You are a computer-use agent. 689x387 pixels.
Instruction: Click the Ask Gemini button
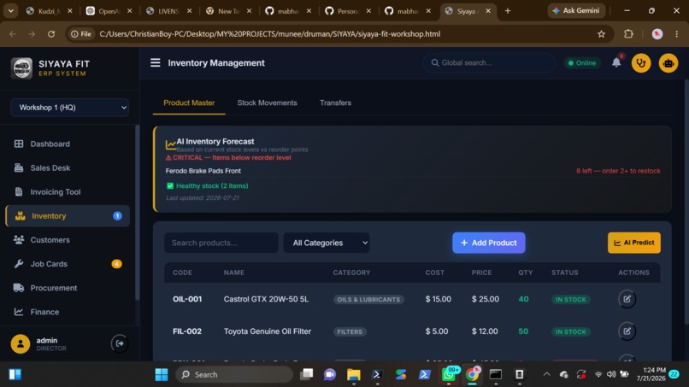(576, 10)
